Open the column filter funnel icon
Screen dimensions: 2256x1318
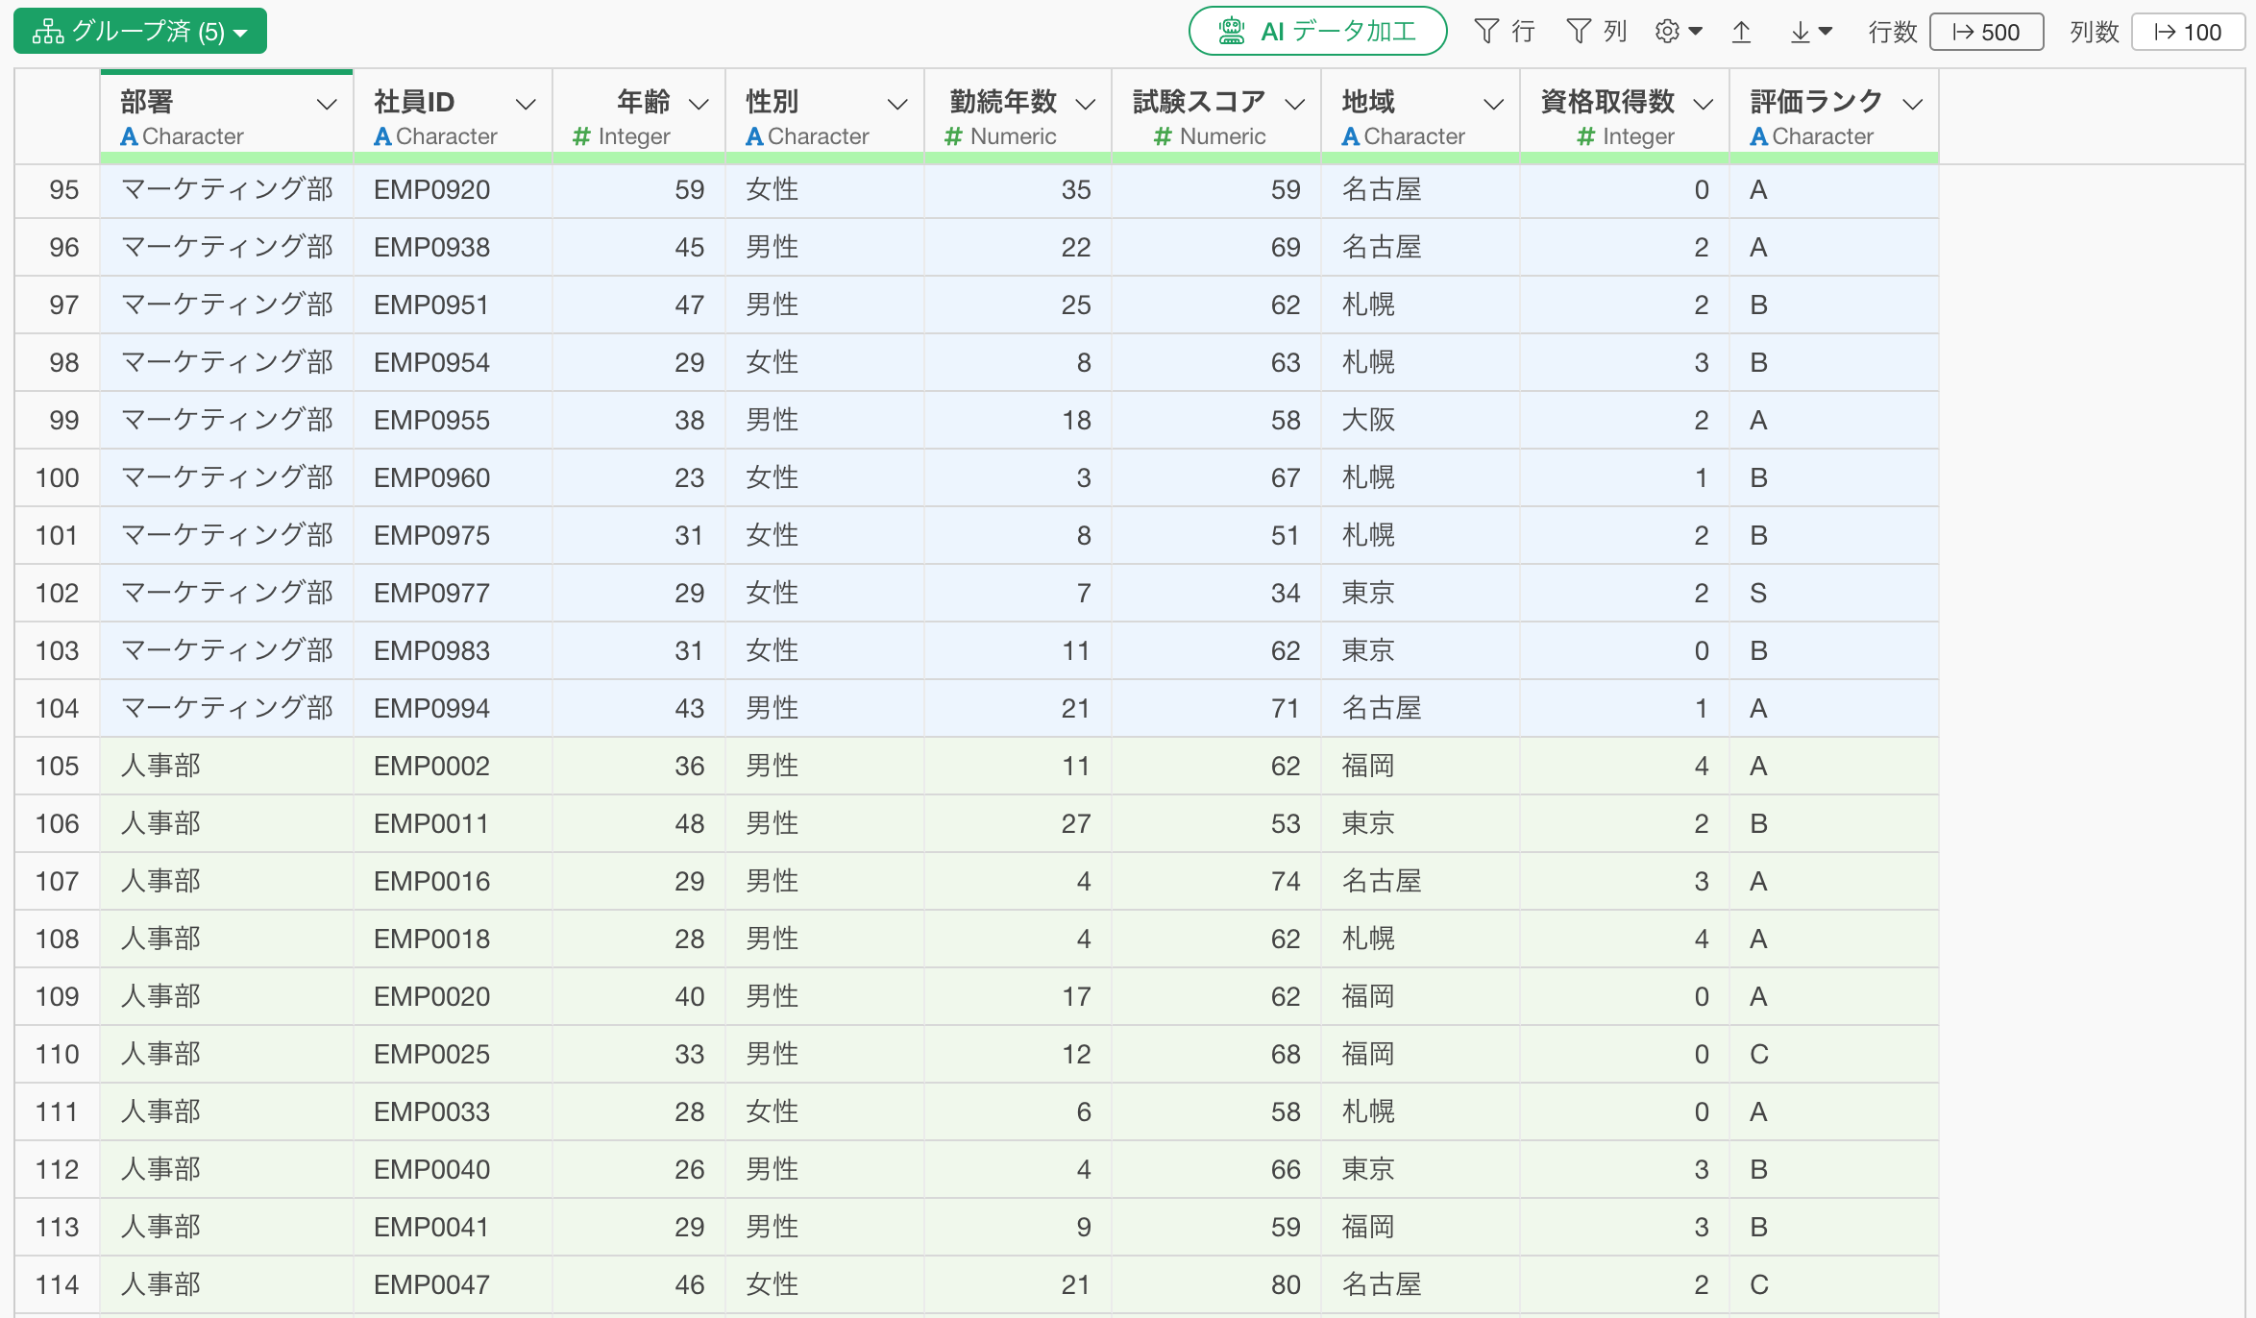(x=1579, y=32)
